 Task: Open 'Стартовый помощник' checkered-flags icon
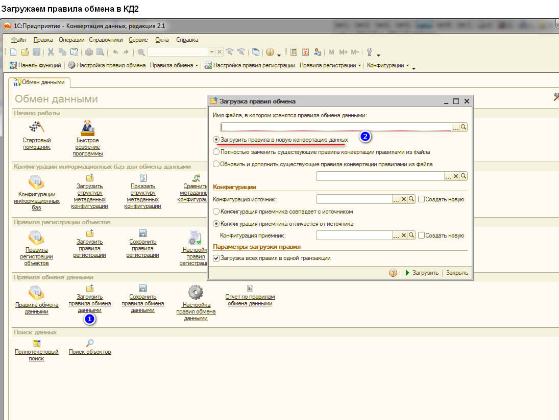pyautogui.click(x=36, y=128)
